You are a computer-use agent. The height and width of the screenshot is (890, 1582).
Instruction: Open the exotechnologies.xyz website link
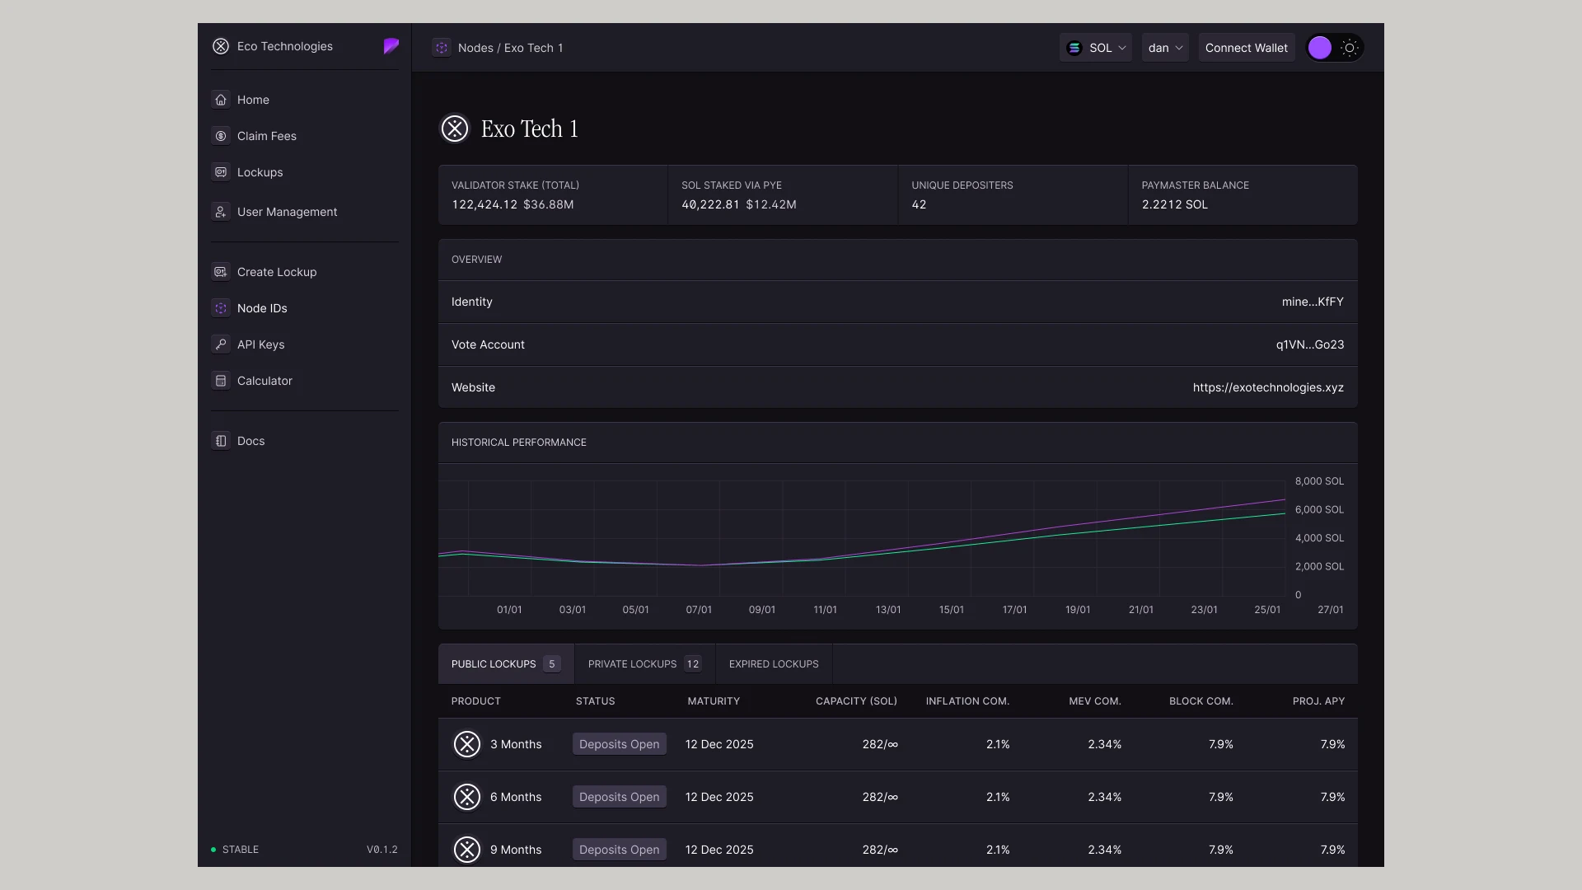pos(1268,387)
